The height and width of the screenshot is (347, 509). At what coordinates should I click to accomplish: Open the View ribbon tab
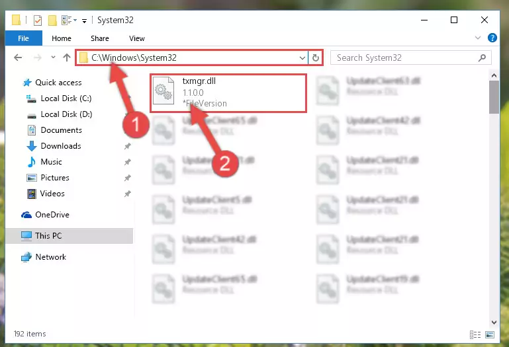point(136,38)
